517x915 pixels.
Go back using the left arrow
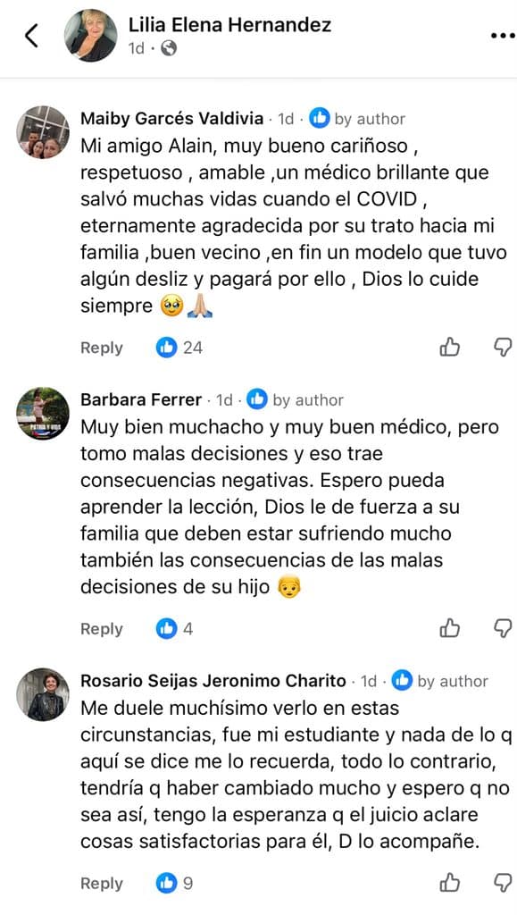pyautogui.click(x=31, y=36)
